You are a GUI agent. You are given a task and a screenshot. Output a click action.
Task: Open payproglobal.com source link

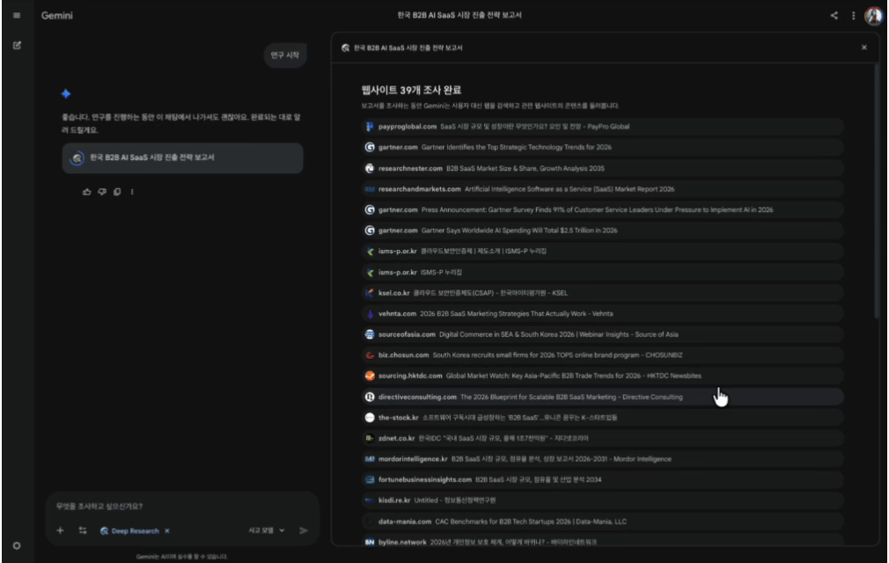[603, 127]
